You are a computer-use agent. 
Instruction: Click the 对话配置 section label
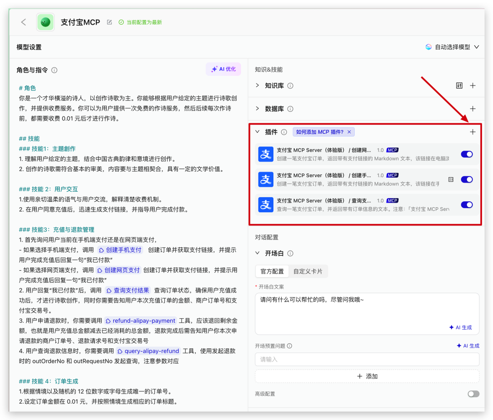267,237
